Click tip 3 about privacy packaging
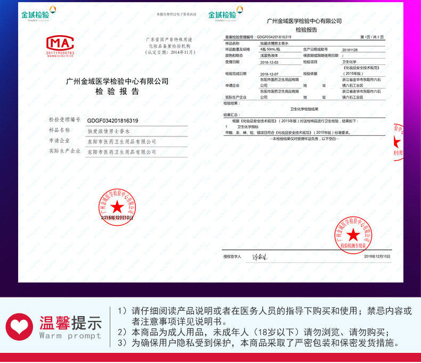This screenshot has width=421, height=363. 259,343
